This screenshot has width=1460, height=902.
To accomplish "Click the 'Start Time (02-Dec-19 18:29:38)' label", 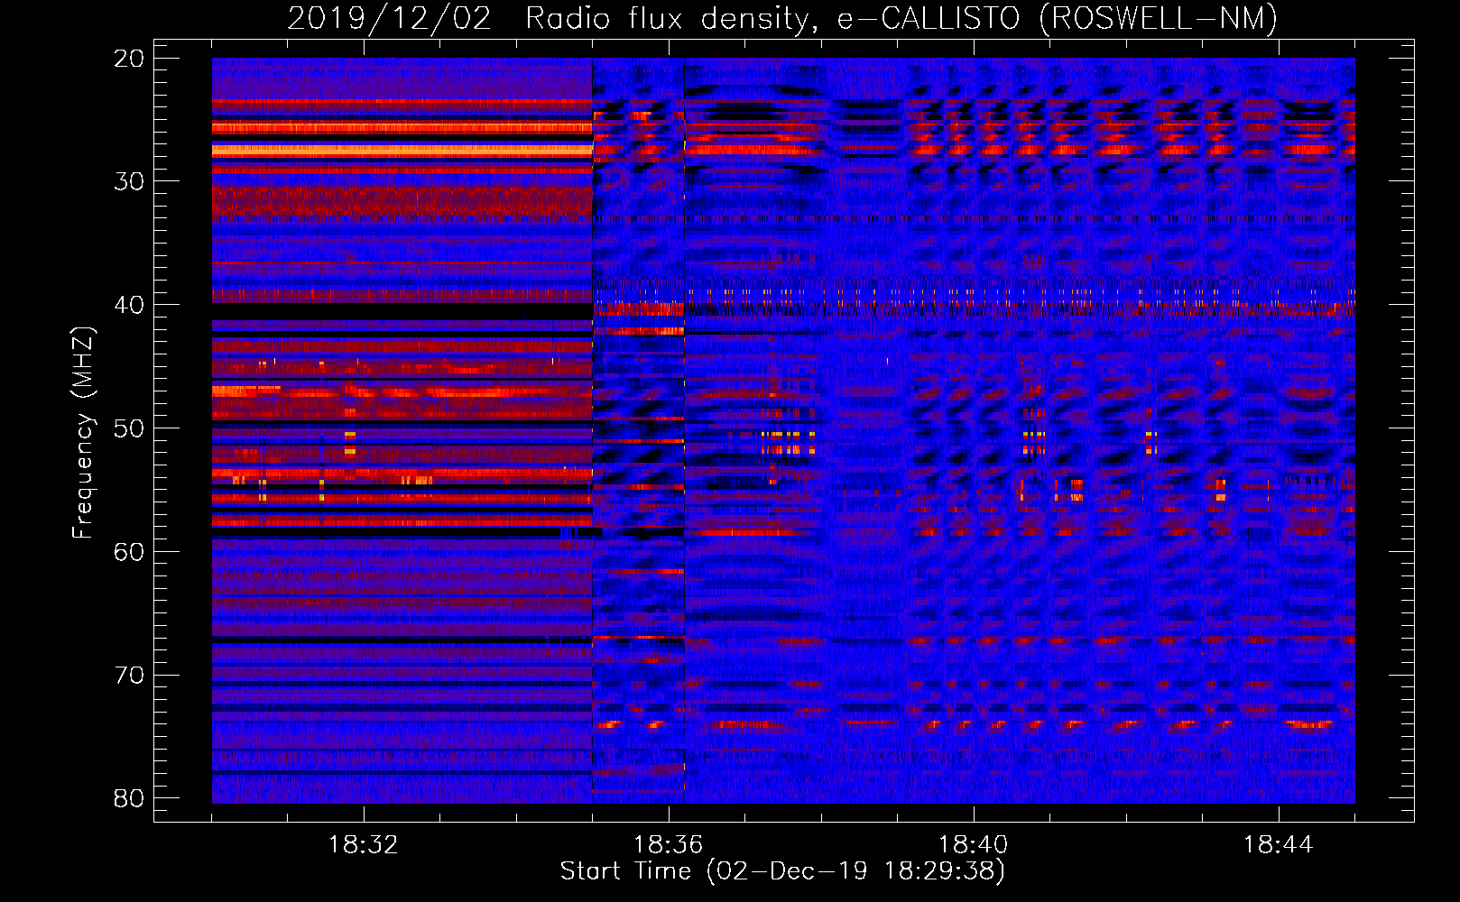I will [x=782, y=871].
